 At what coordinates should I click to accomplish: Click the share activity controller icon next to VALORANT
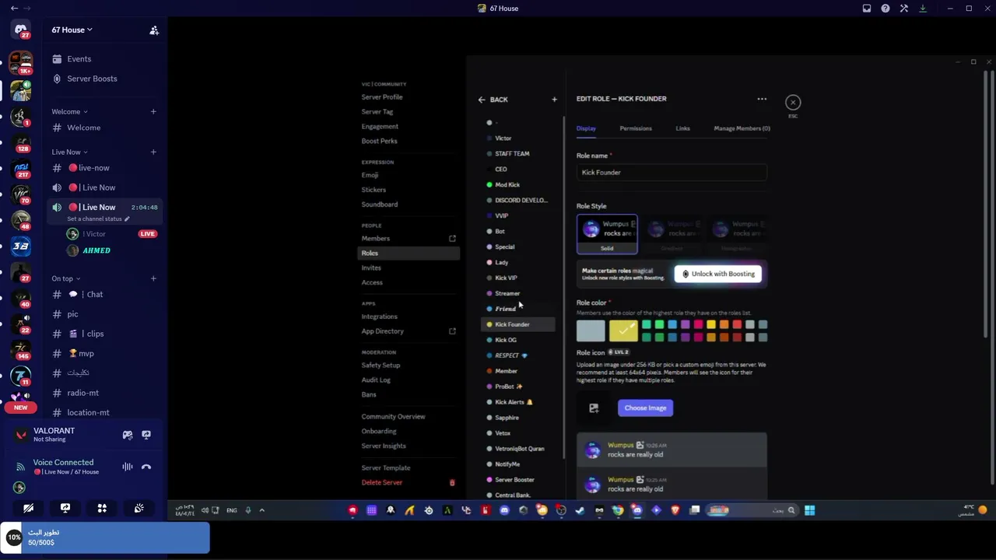click(x=128, y=435)
